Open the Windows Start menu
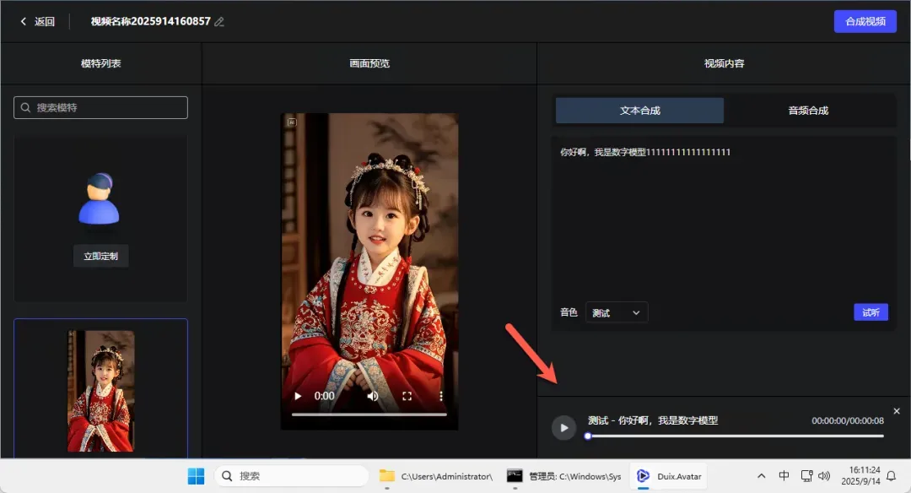The height and width of the screenshot is (493, 911). tap(196, 476)
